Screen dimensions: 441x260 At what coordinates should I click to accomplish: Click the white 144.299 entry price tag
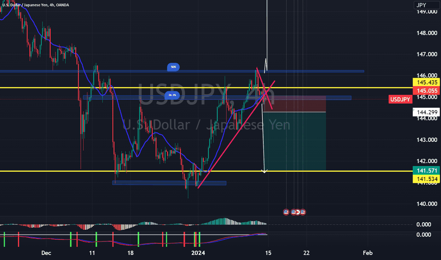pos(427,112)
